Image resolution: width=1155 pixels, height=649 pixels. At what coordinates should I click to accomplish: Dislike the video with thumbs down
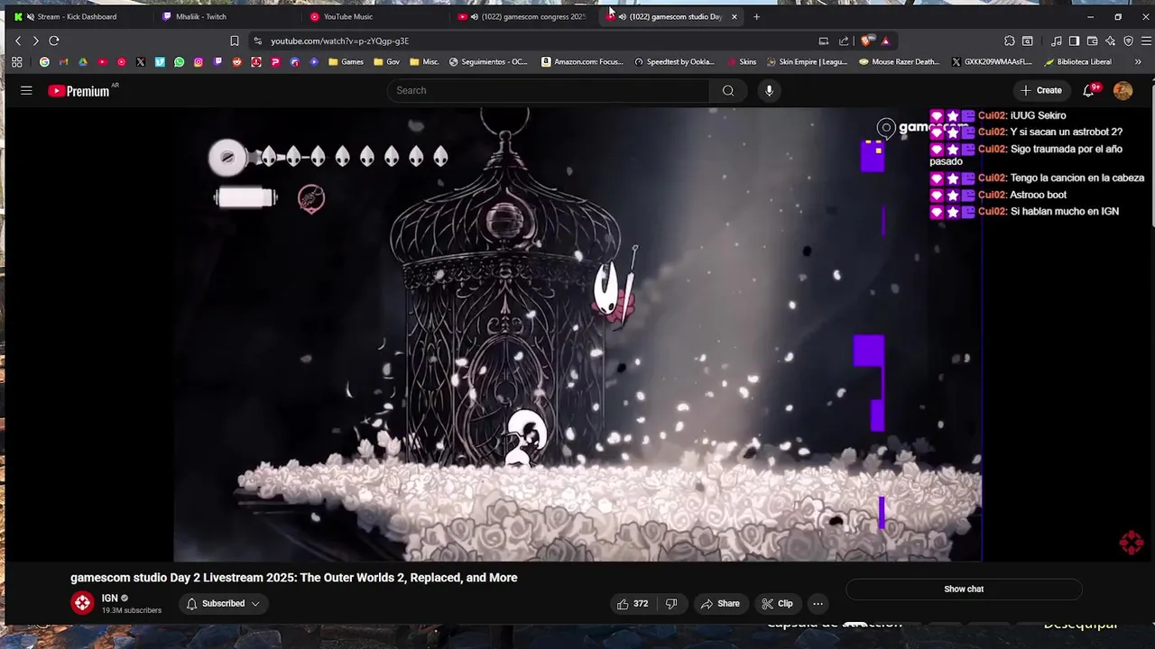(671, 604)
